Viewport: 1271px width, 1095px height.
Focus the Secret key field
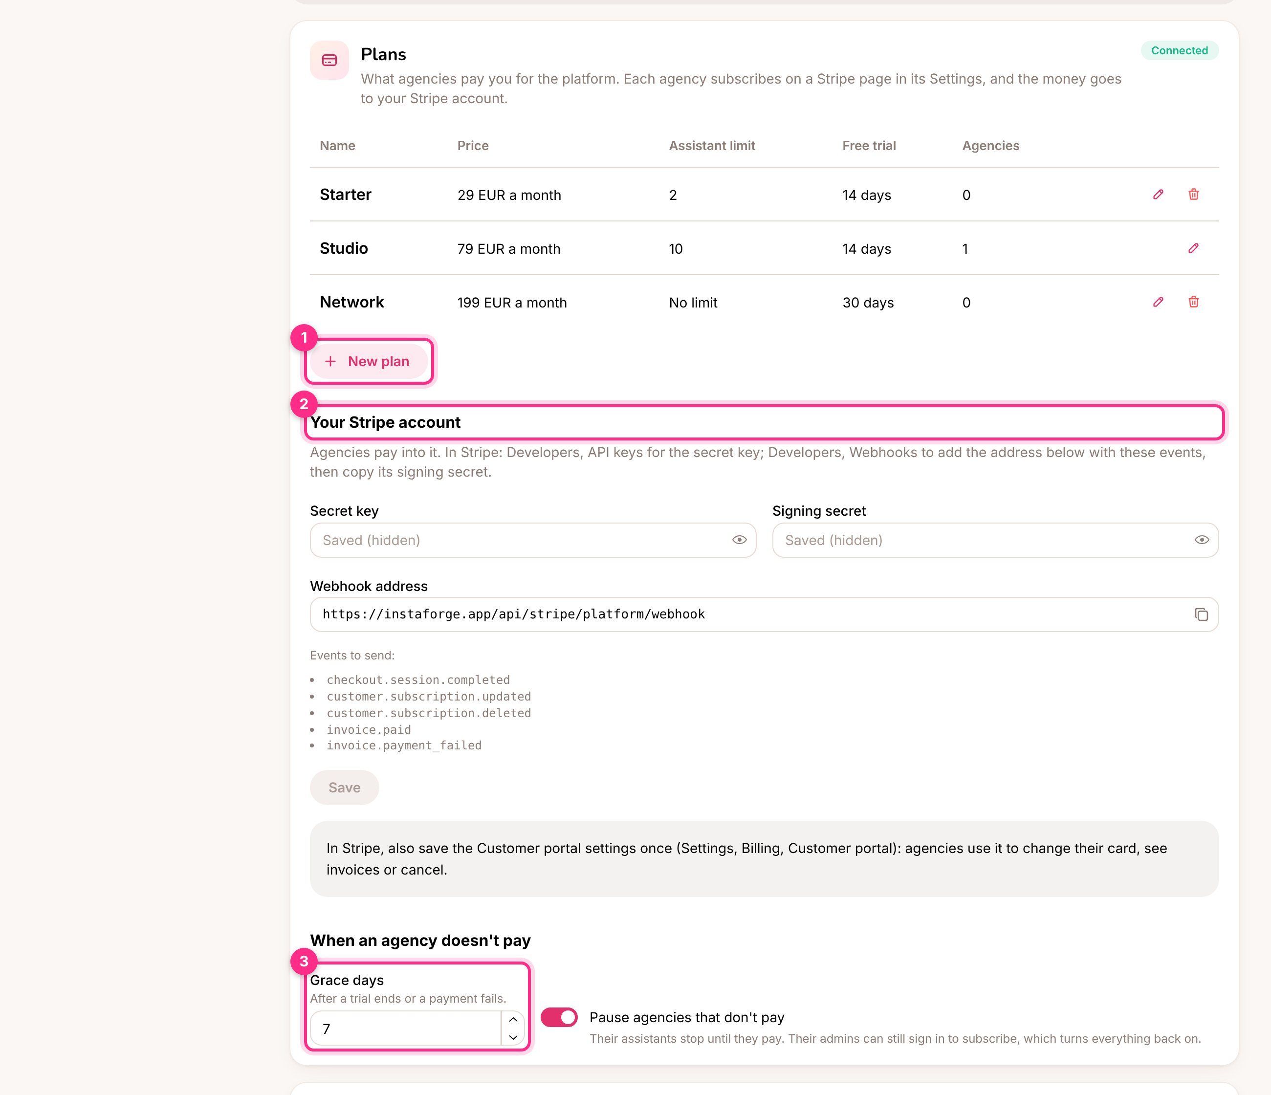pyautogui.click(x=533, y=541)
